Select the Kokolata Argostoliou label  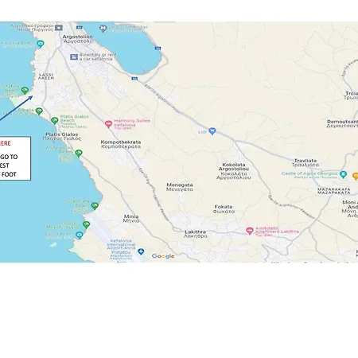click(234, 171)
